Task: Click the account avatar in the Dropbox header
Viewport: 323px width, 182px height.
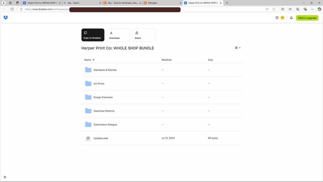Action: tap(283, 18)
